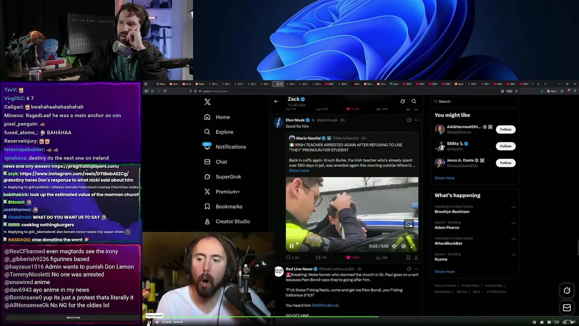Open the instagram reels link in chat
The height and width of the screenshot is (326, 579).
(x=74, y=173)
